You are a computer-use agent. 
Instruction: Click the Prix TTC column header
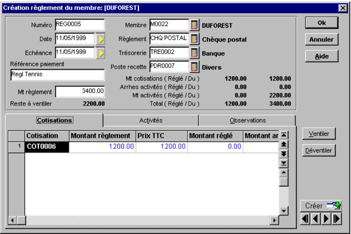(x=161, y=136)
